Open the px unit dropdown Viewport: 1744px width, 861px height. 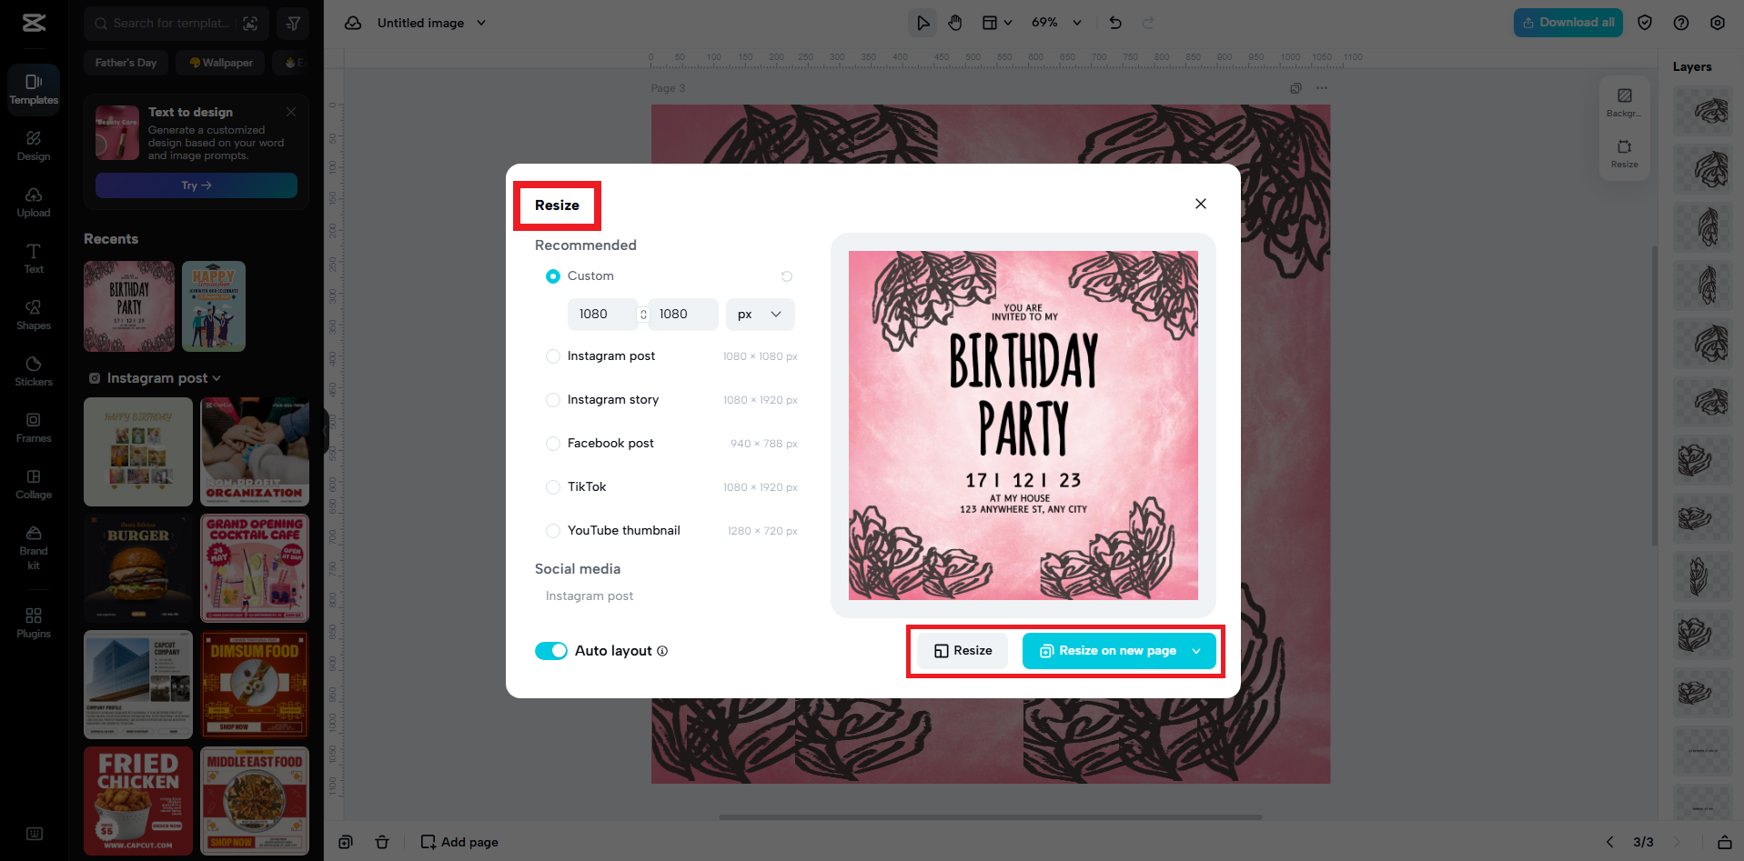[761, 315]
